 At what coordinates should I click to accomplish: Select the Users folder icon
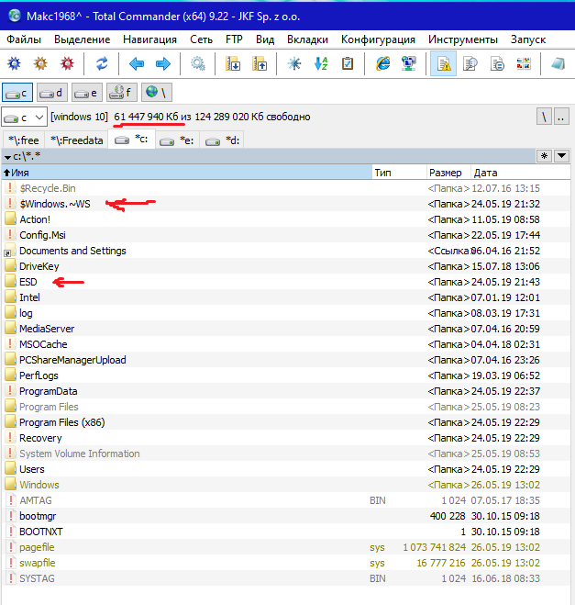point(10,468)
